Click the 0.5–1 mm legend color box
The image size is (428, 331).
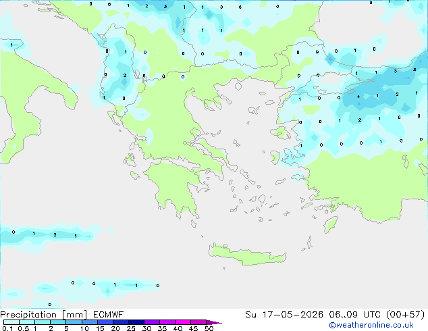[27, 322]
